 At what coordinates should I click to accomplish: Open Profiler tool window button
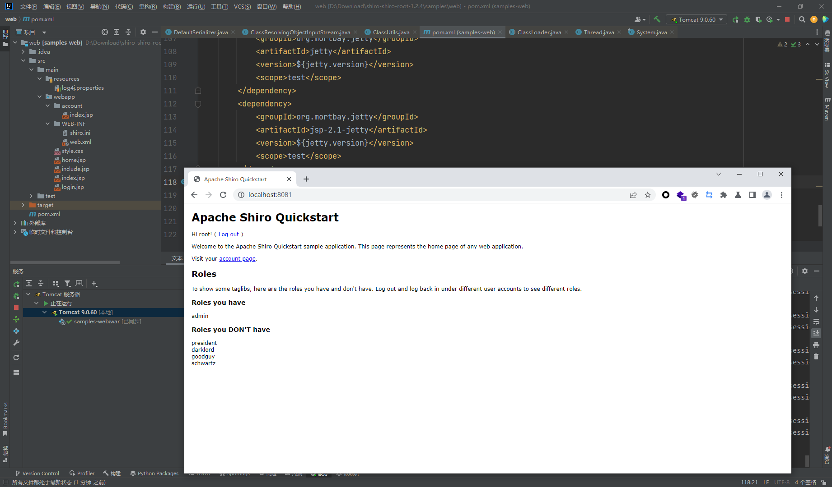point(82,473)
